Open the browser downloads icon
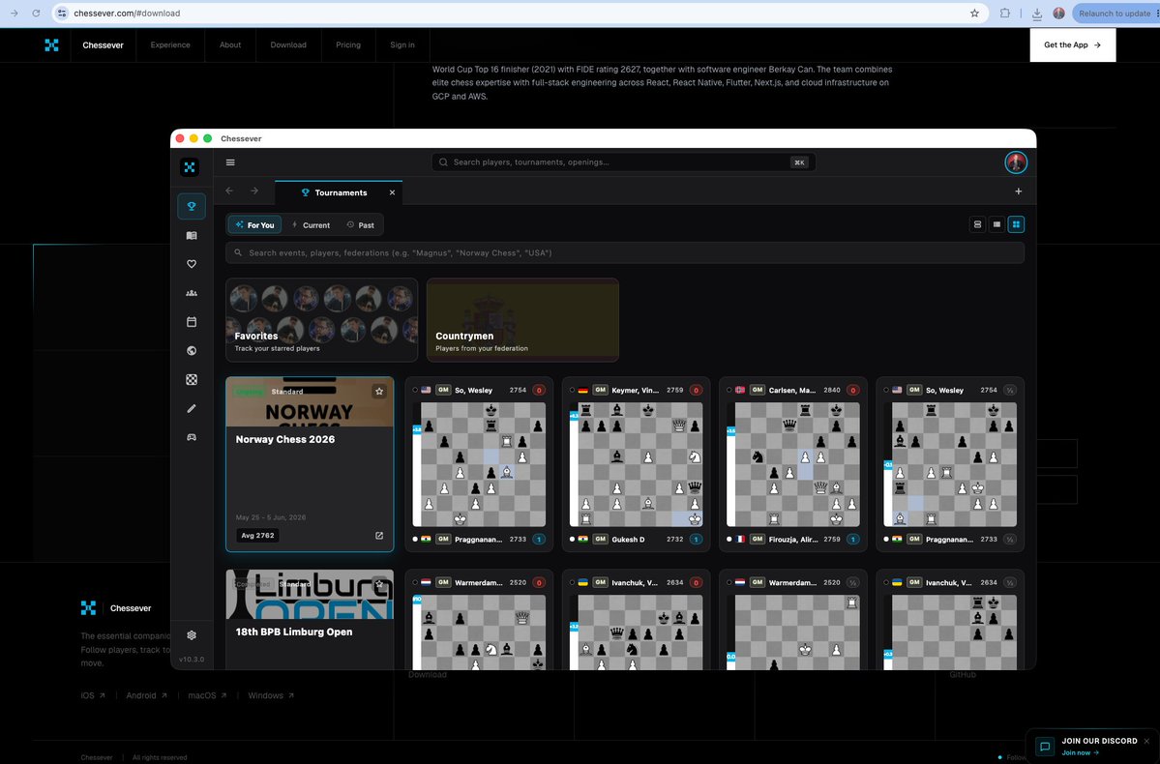Image resolution: width=1160 pixels, height=764 pixels. (1037, 14)
